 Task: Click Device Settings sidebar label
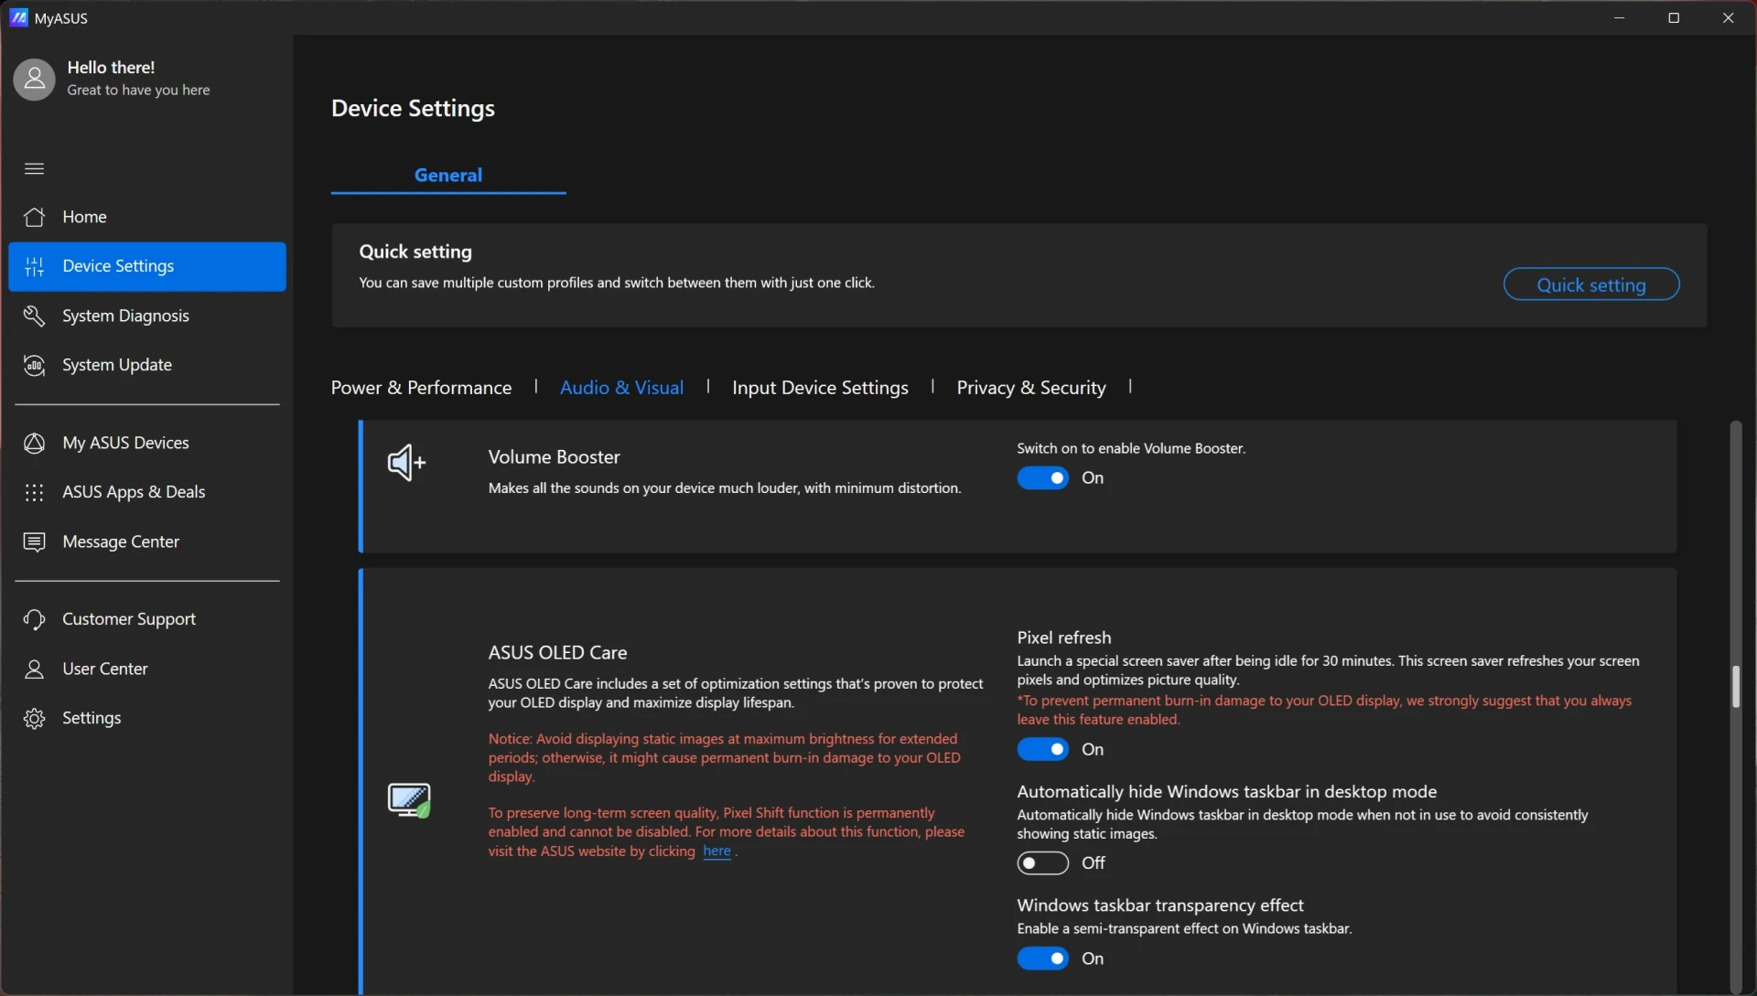coord(118,266)
